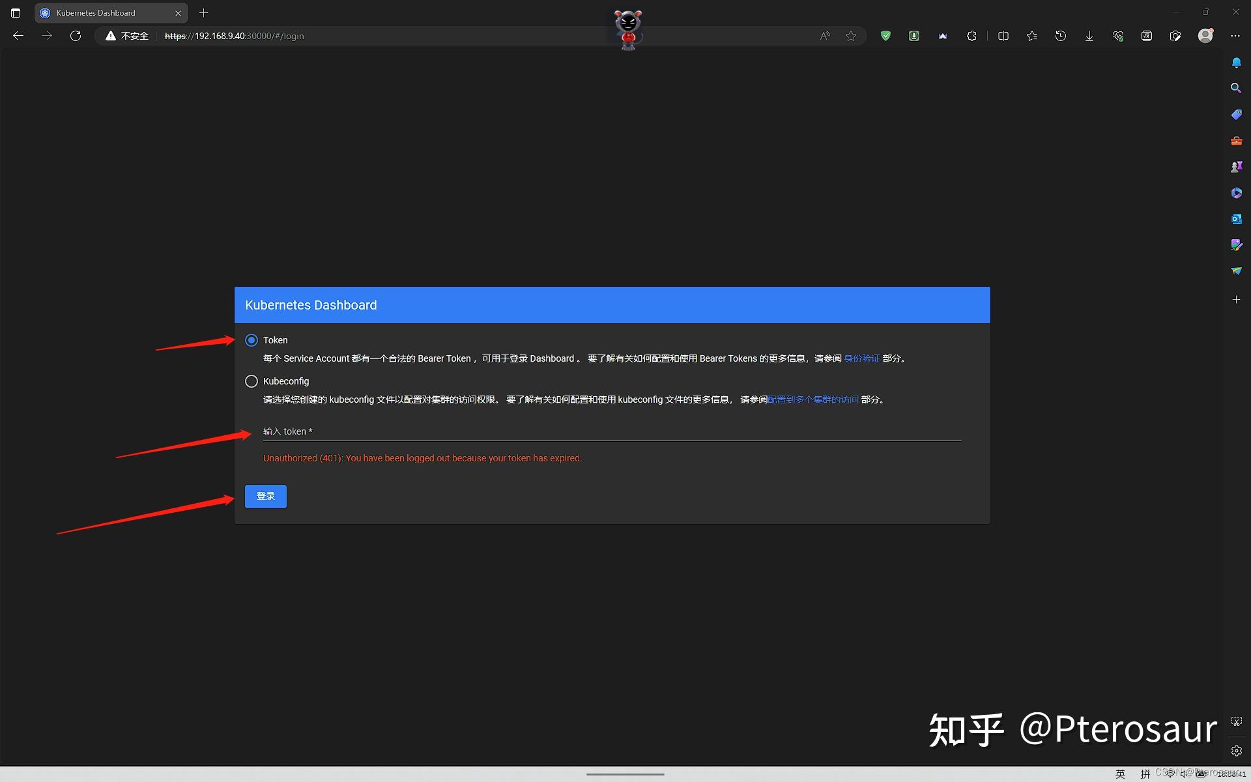Open browsing history
The height and width of the screenshot is (782, 1251).
1061,36
